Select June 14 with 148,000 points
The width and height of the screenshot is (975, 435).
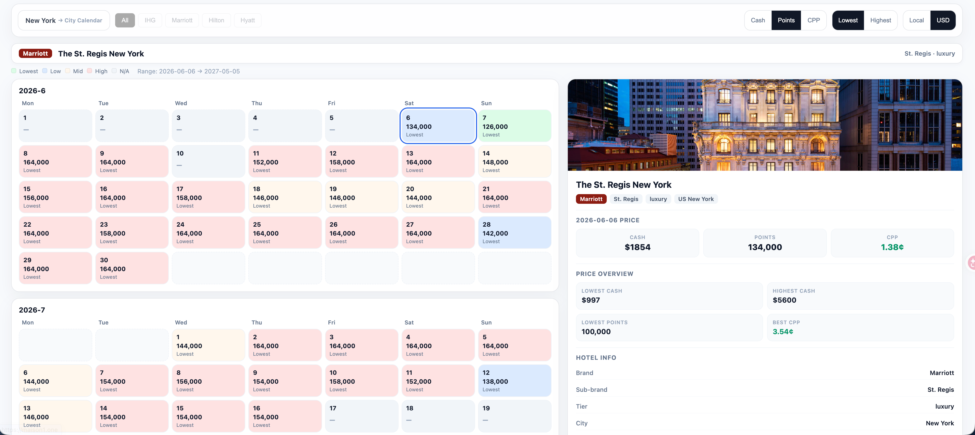point(515,161)
